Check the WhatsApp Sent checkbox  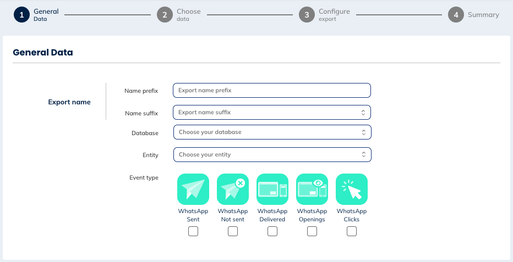[193, 231]
